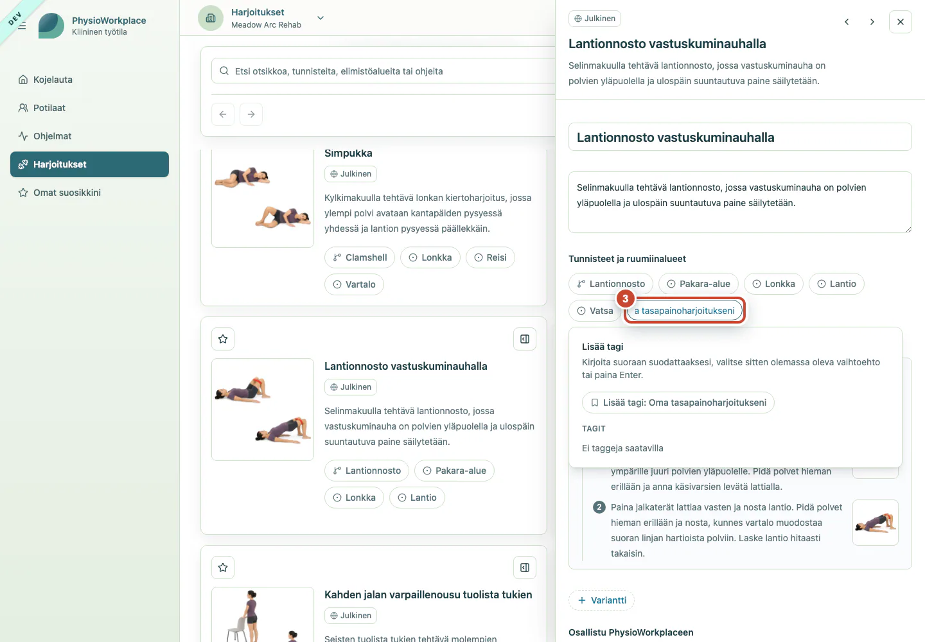Image resolution: width=925 pixels, height=642 pixels.
Task: Click Lisää tagi: Oma tasapainoharjoitukseni option
Action: 678,403
